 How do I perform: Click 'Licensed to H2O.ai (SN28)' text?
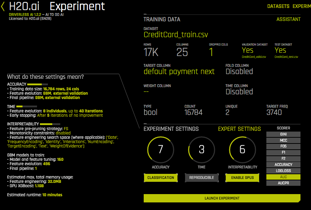coord(30,18)
